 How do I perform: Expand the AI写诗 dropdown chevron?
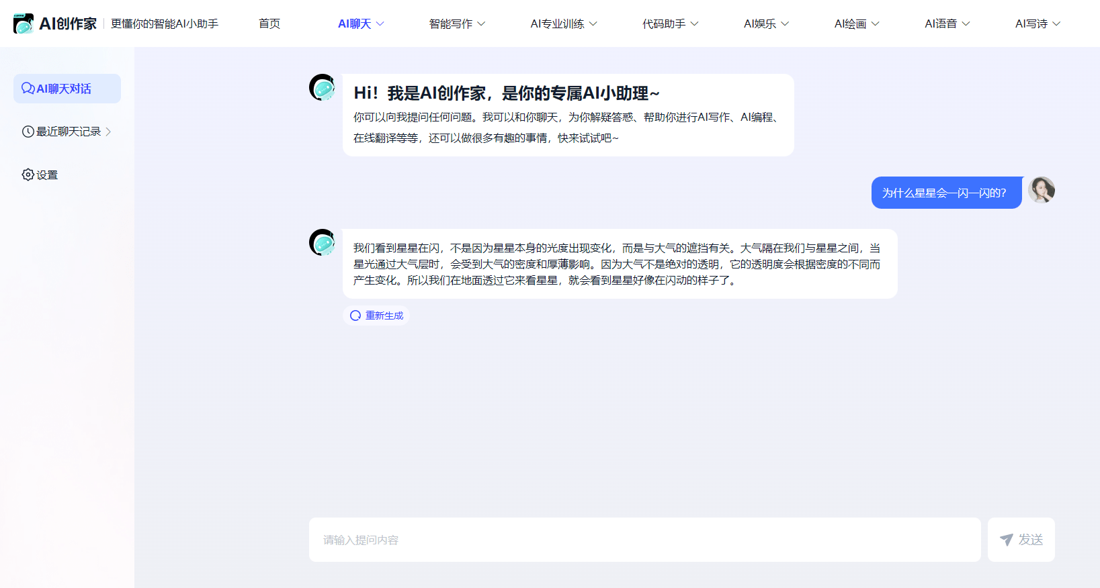click(x=1056, y=23)
